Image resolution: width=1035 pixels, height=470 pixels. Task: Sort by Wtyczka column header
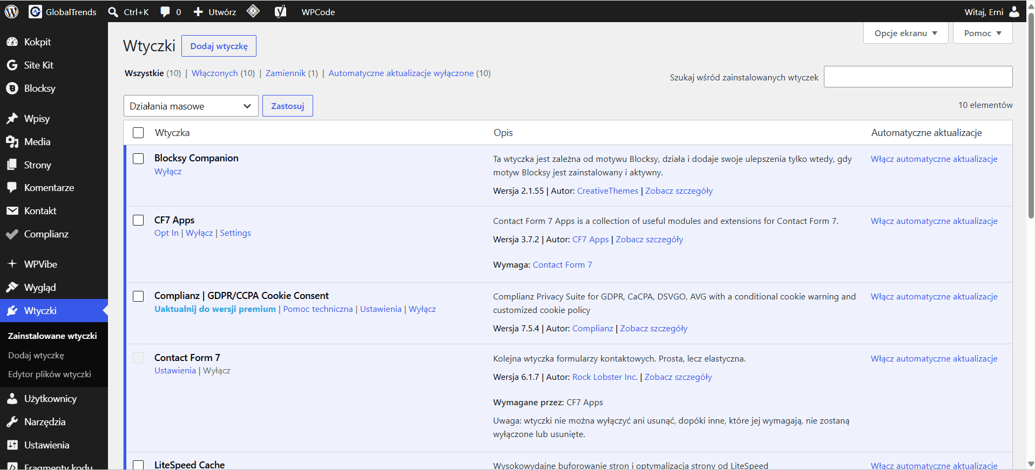pyautogui.click(x=172, y=132)
